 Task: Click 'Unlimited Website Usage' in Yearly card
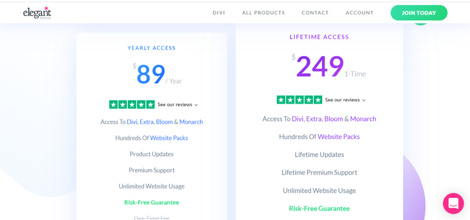[x=152, y=186]
